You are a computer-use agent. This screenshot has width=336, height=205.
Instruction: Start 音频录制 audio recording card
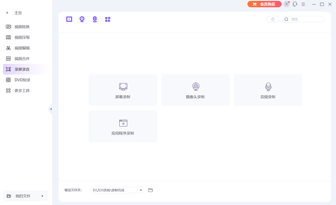(x=268, y=90)
